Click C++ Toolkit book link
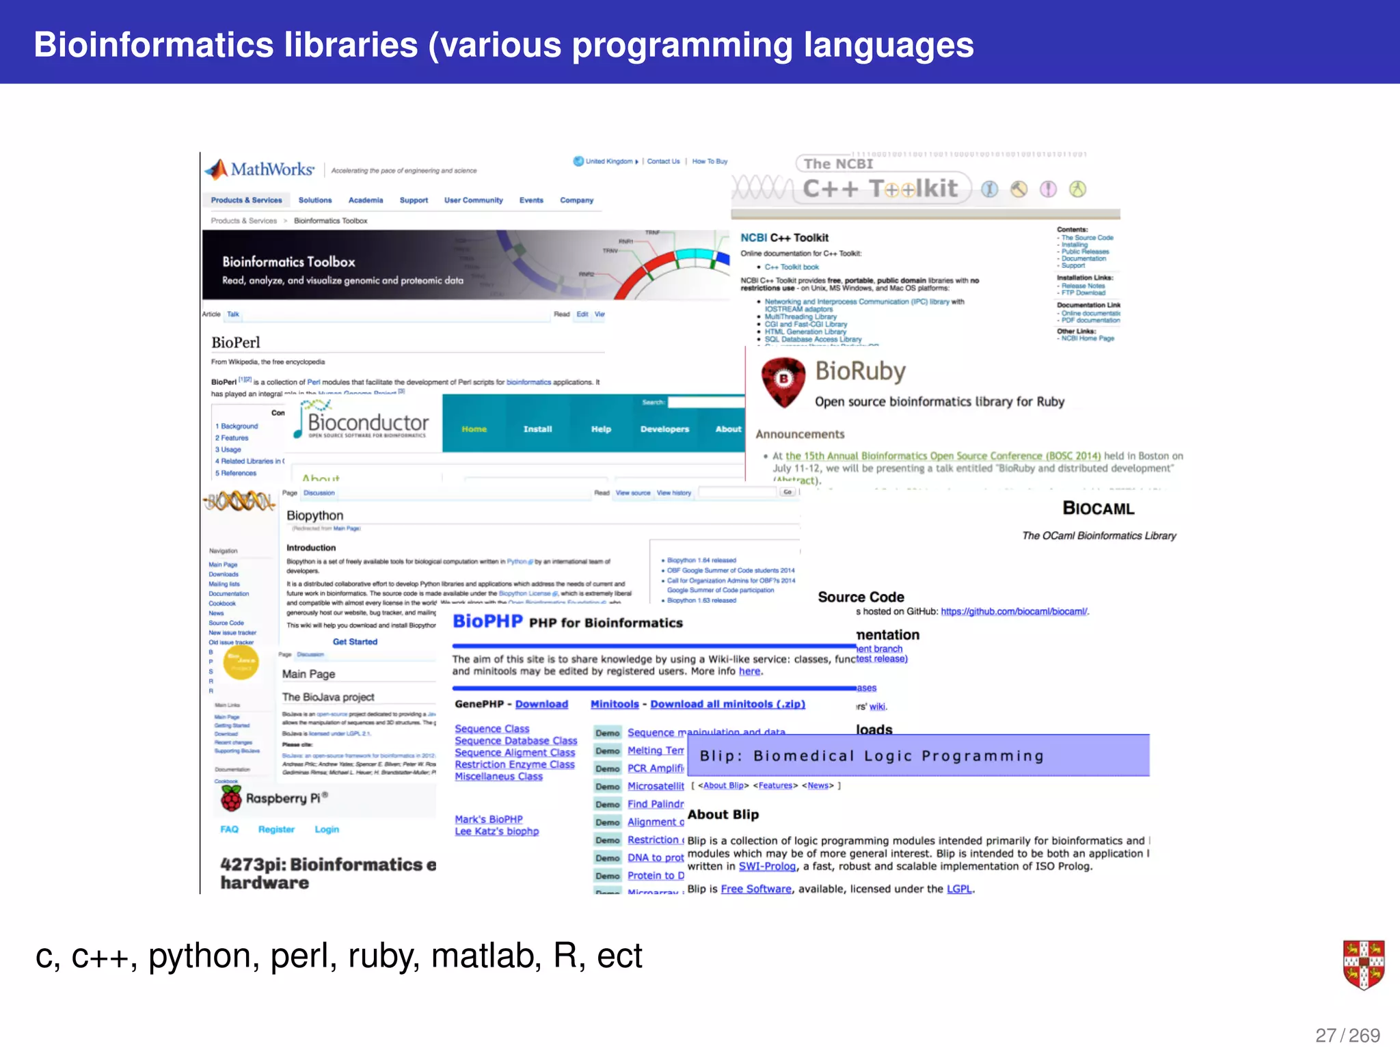 [x=792, y=267]
